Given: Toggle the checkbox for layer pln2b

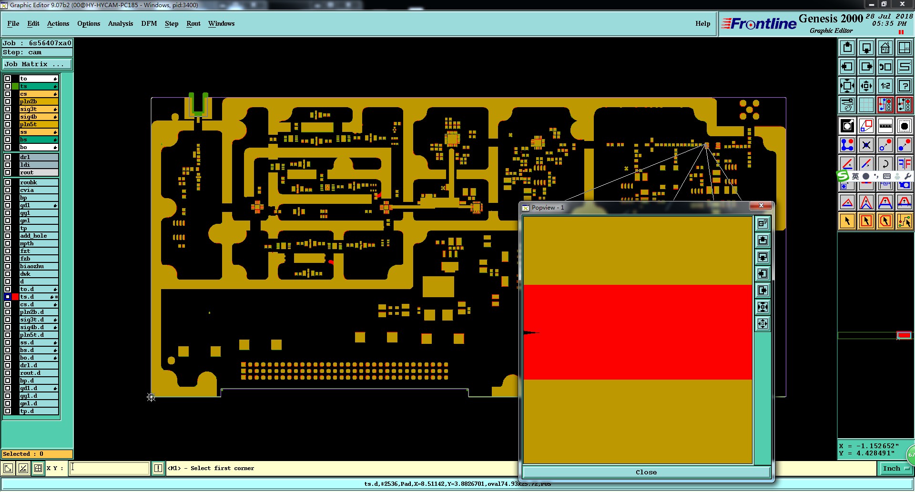Looking at the screenshot, I should 8,101.
